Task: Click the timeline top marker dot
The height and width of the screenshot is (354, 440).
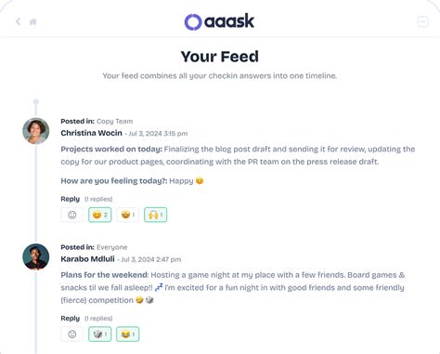Action: pyautogui.click(x=36, y=101)
